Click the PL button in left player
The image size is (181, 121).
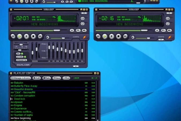point(78,30)
